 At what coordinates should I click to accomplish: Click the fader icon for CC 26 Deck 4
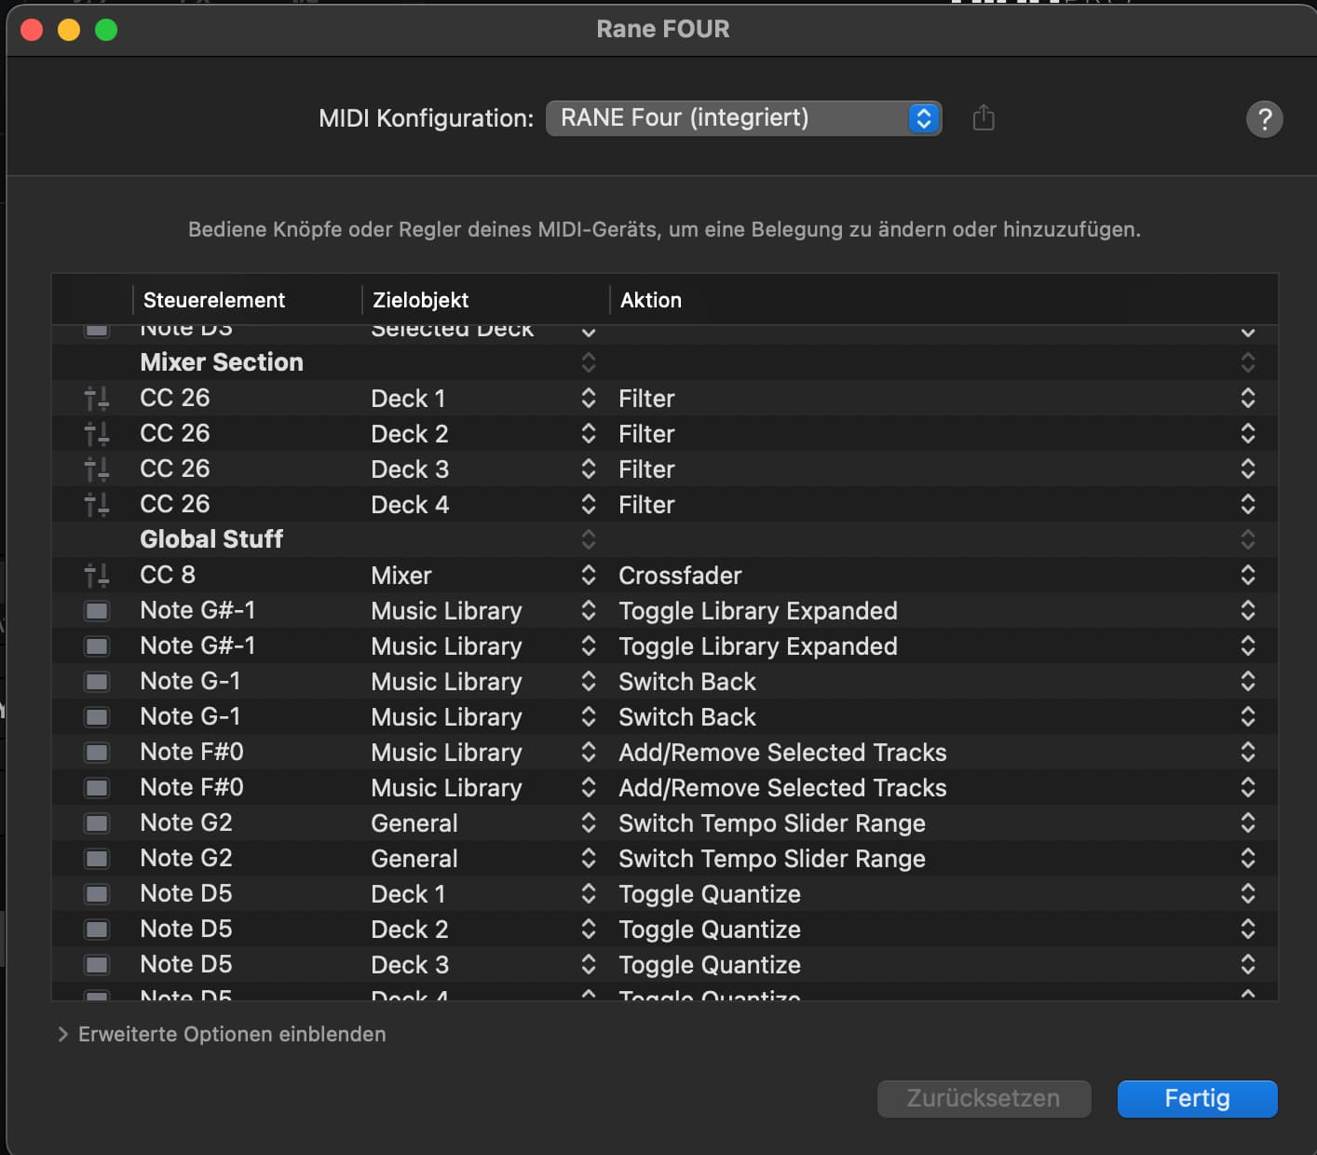pos(97,505)
